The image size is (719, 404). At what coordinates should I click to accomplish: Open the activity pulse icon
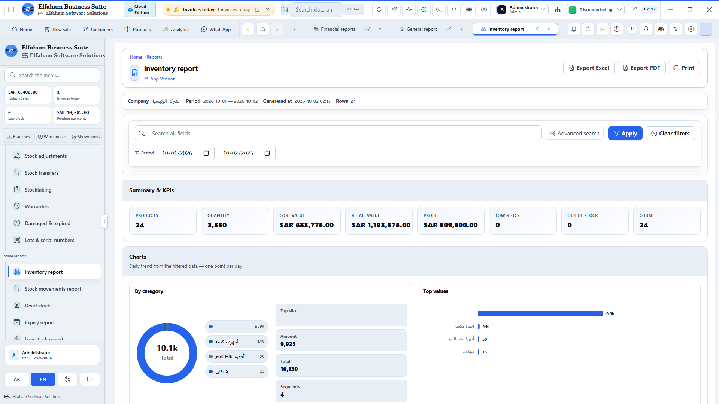coord(409,10)
